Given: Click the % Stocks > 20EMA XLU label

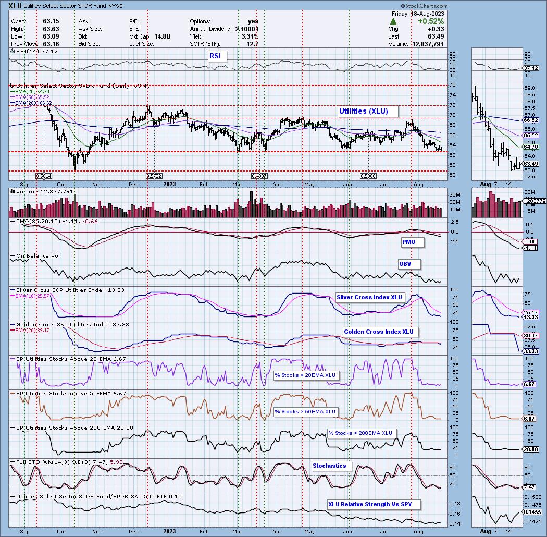Looking at the screenshot, I should click(306, 376).
